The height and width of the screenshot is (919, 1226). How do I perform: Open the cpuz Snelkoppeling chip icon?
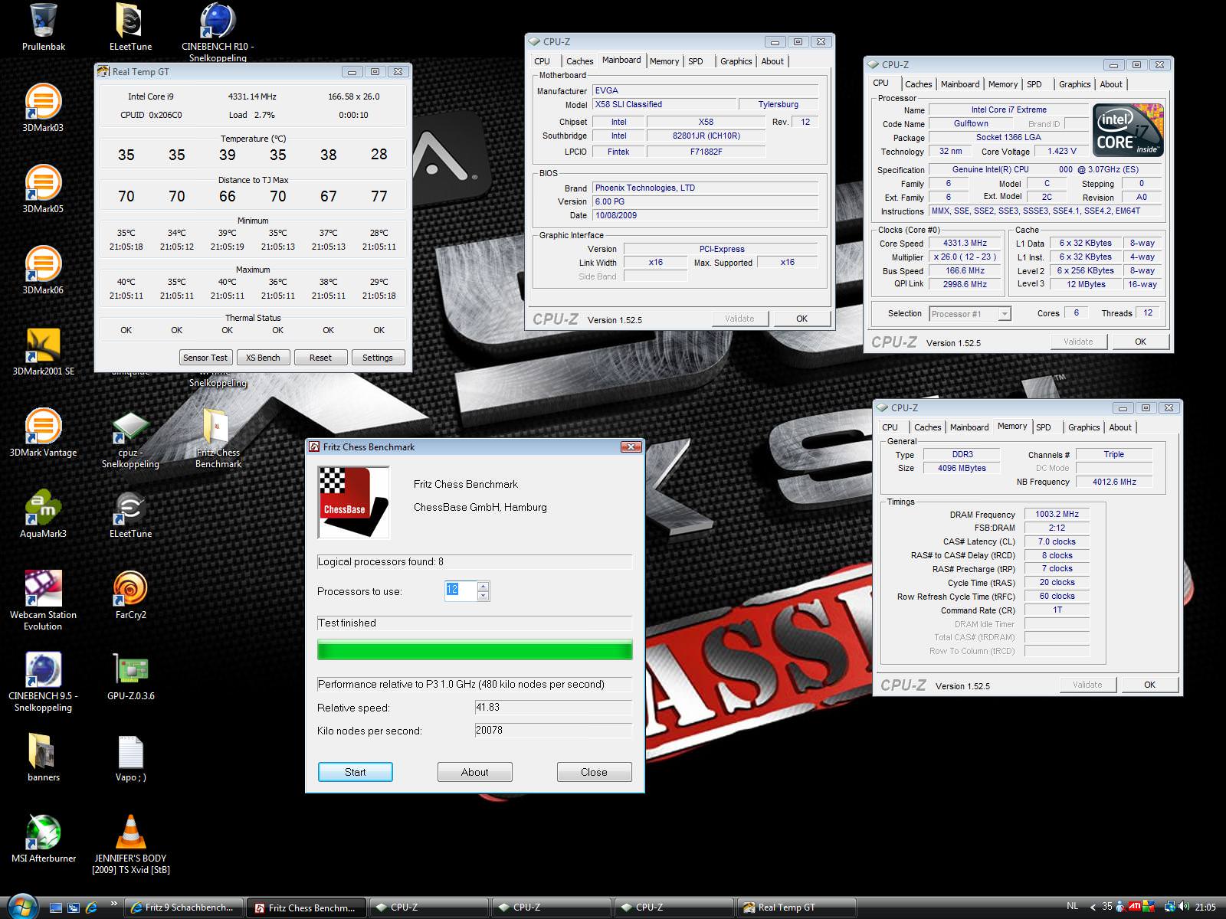(130, 427)
